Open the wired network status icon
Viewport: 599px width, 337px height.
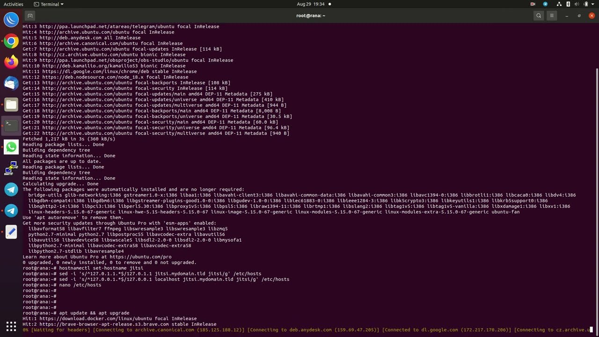(560, 4)
